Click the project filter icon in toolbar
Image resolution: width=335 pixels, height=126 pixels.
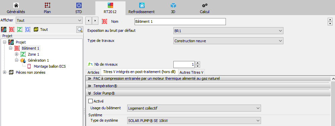[3, 29]
